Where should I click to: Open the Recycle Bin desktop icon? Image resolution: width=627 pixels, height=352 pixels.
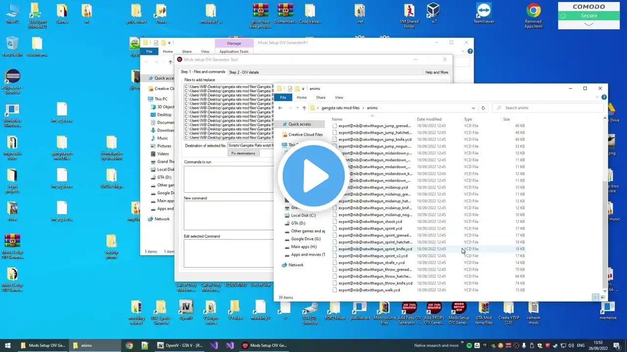click(x=12, y=45)
